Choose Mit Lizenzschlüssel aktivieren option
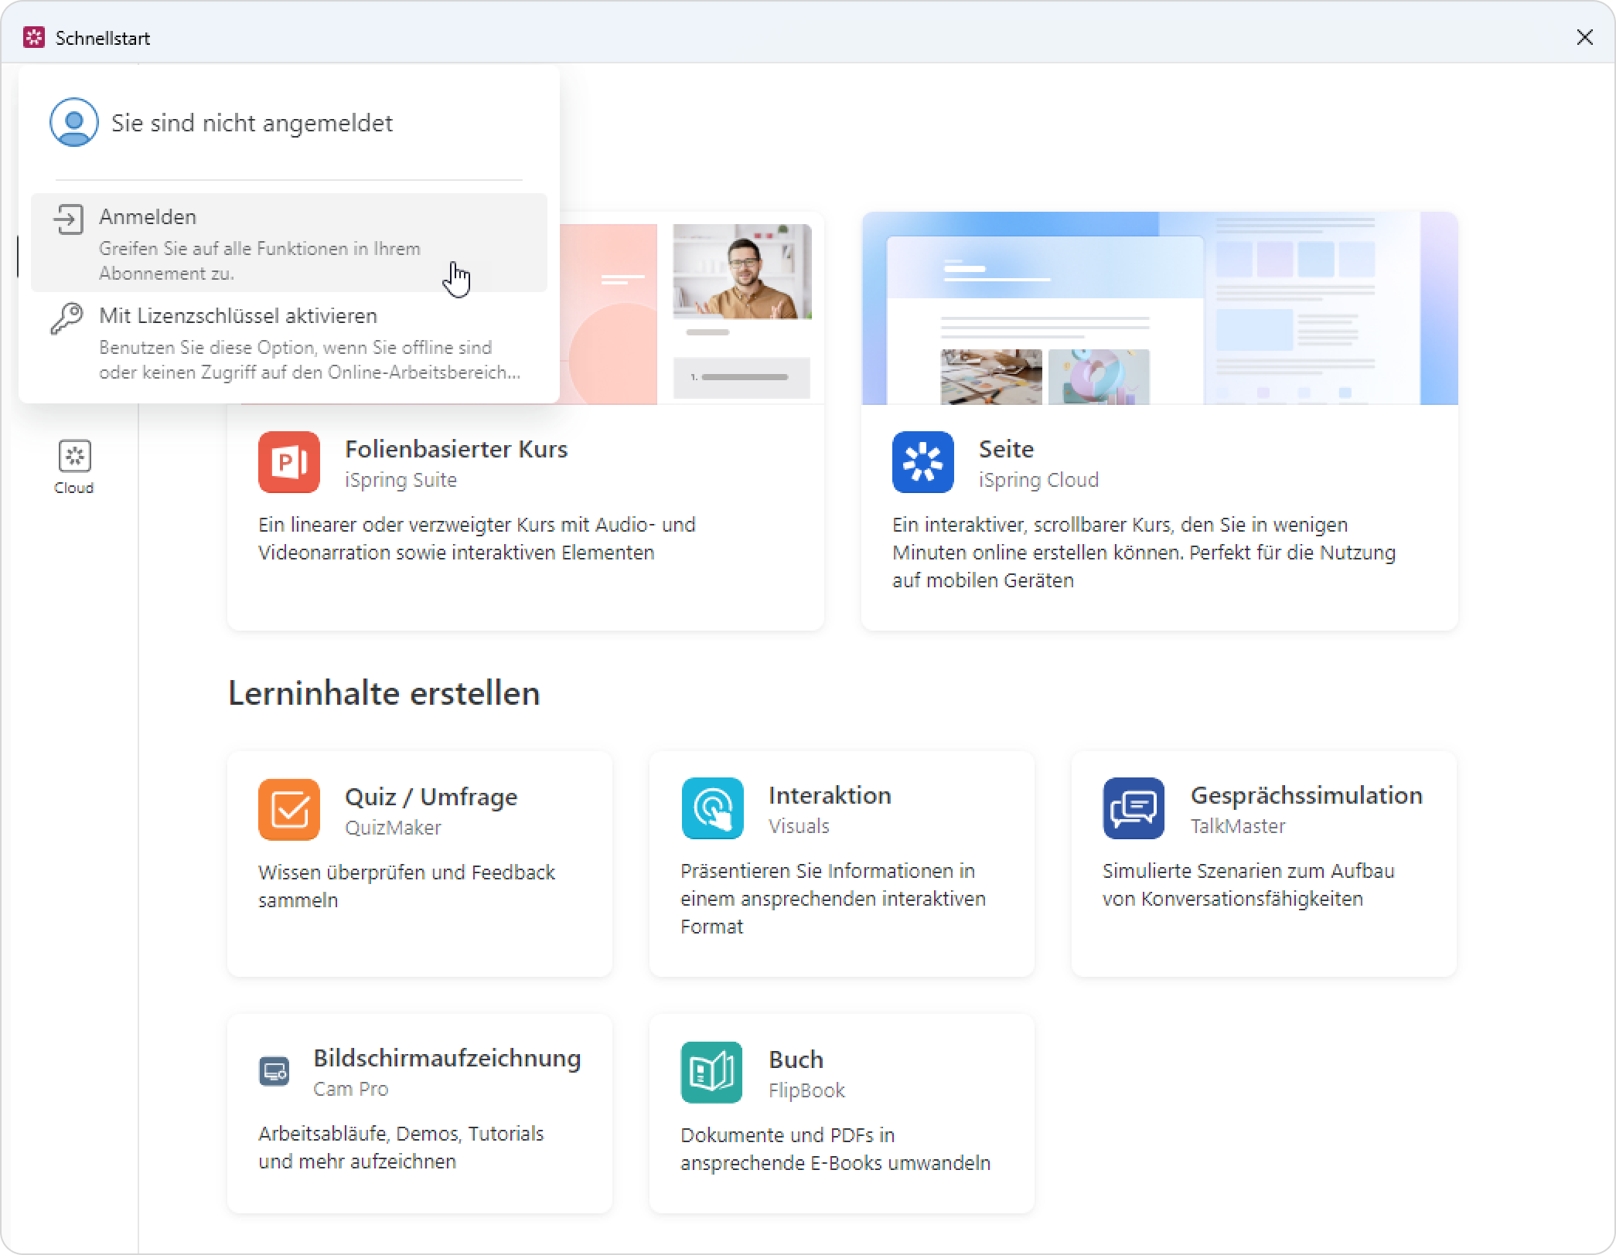Viewport: 1616px width, 1255px height. tap(238, 316)
